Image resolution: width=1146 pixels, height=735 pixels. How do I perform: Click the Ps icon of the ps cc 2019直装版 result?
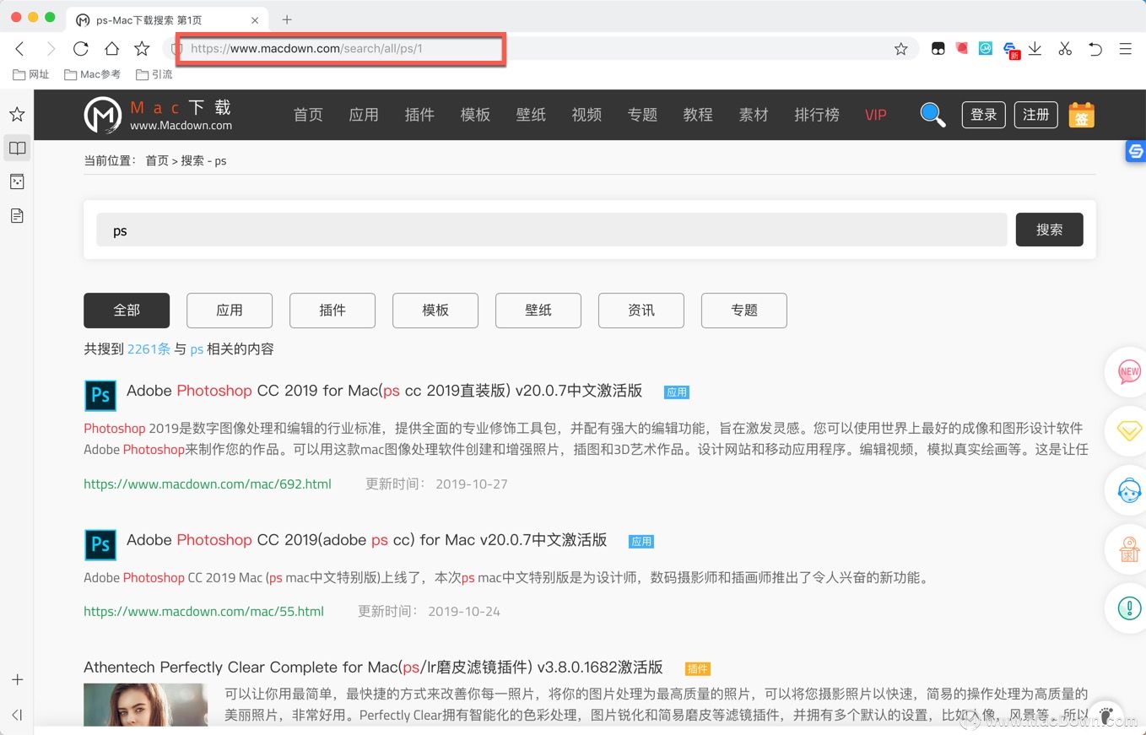click(100, 395)
